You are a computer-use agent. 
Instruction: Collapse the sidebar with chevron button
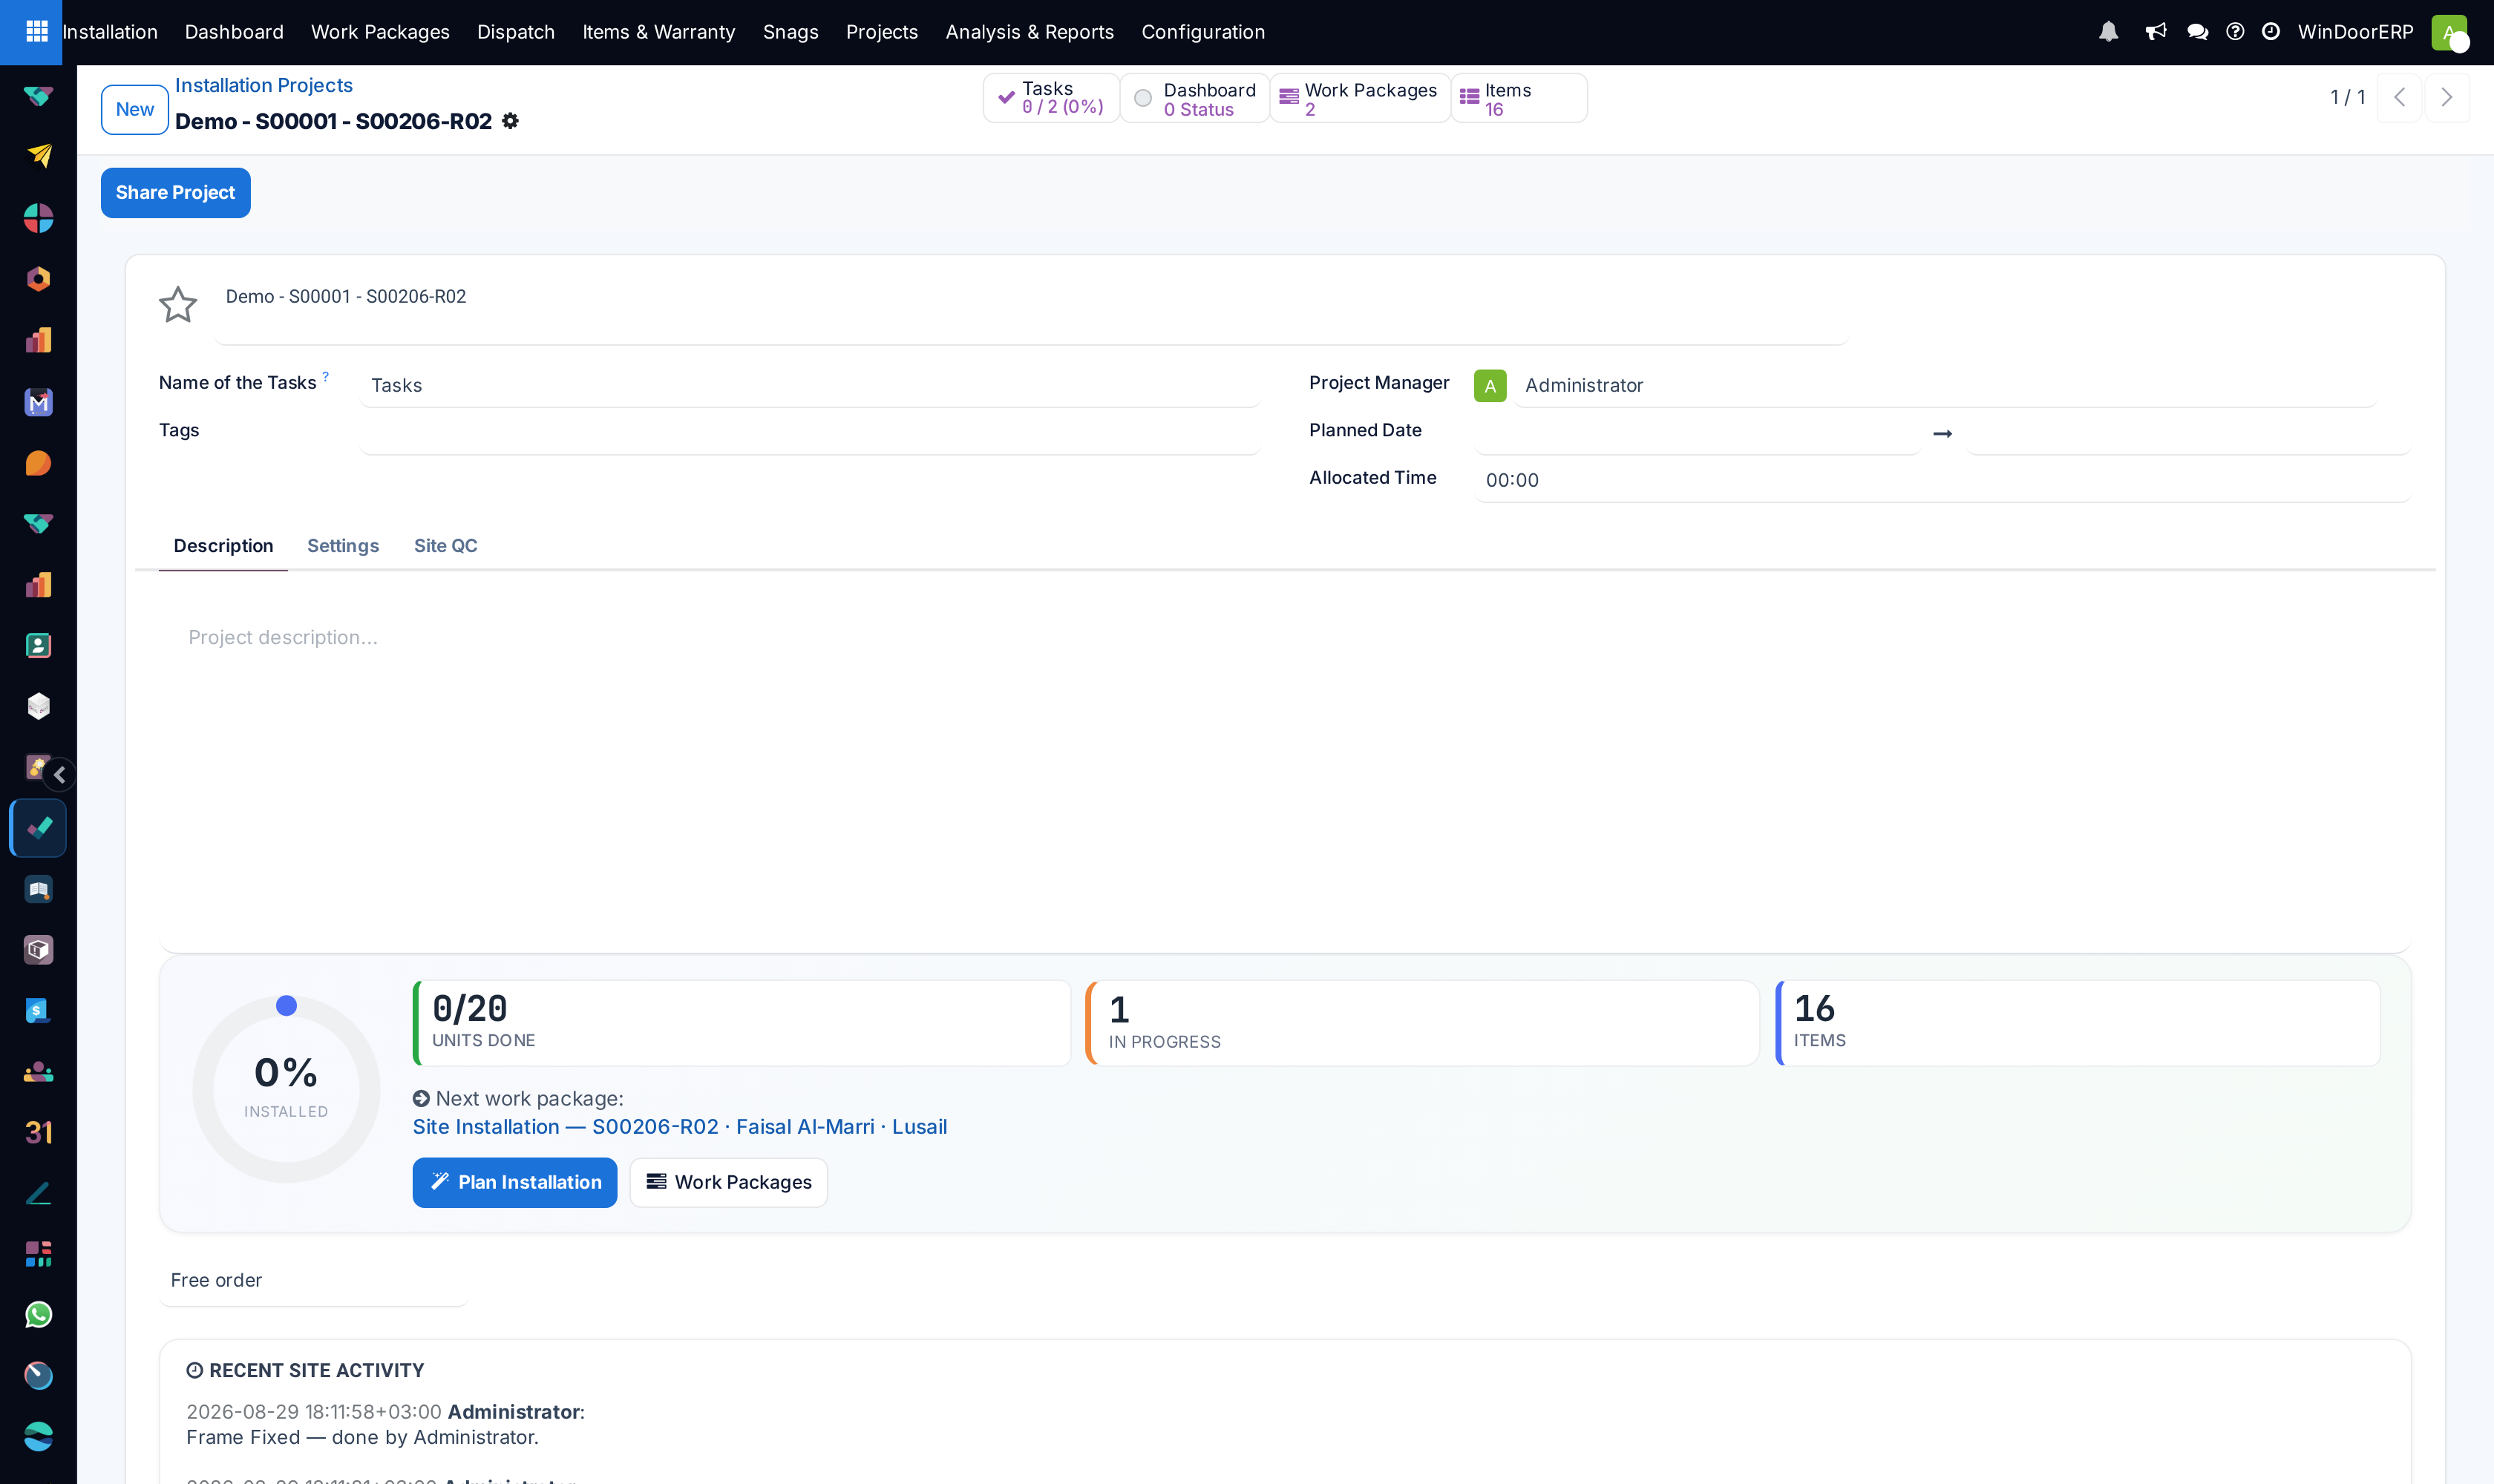pos(60,774)
